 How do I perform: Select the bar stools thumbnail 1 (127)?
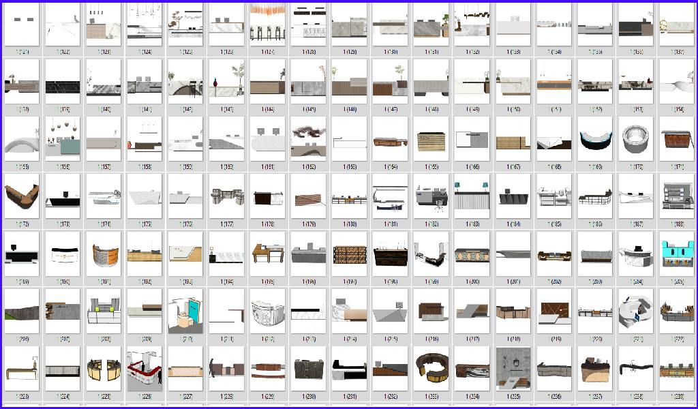[x=267, y=25]
